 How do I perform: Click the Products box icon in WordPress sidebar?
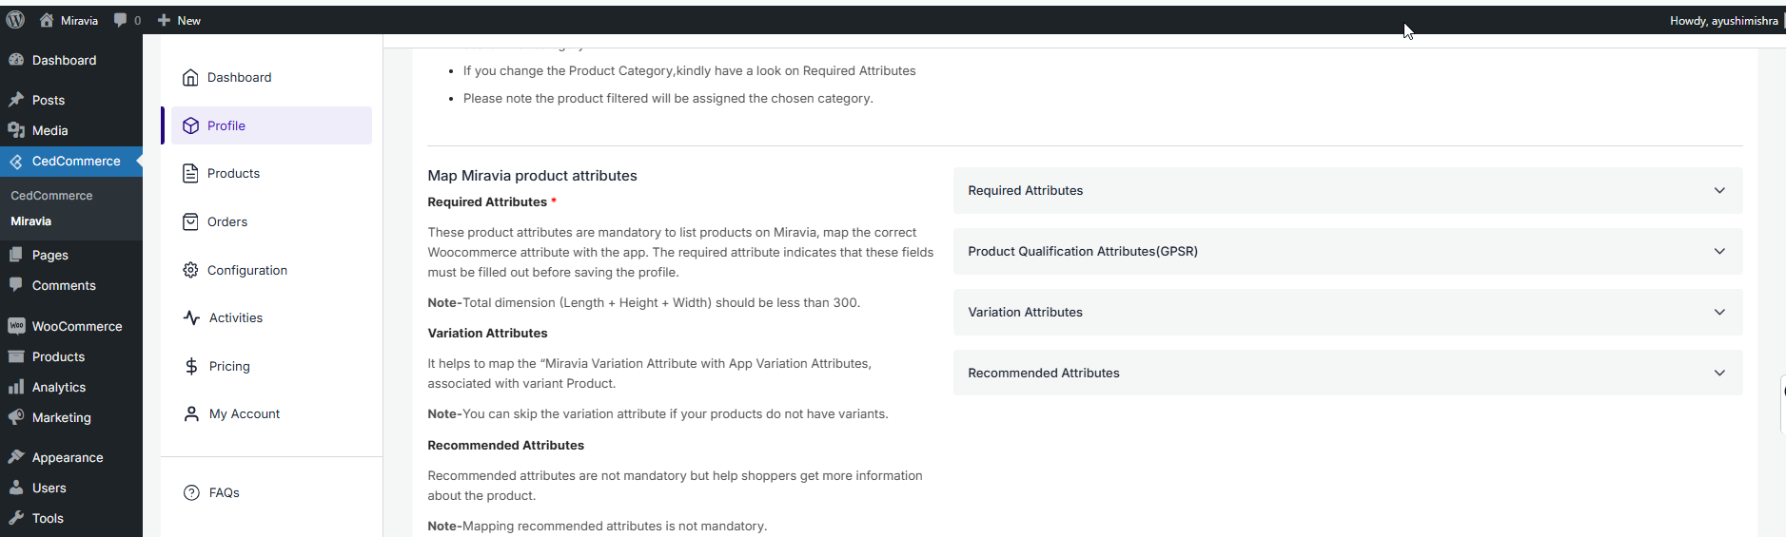point(16,356)
